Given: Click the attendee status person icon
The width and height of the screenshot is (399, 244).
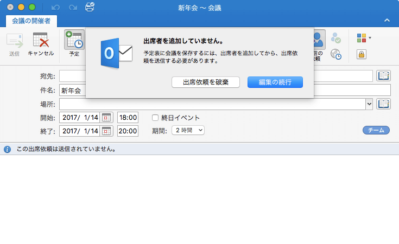Looking at the screenshot, I should click(x=320, y=40).
